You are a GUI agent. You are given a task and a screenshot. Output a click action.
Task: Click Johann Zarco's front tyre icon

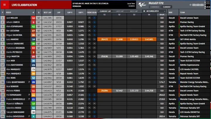[89, 22]
